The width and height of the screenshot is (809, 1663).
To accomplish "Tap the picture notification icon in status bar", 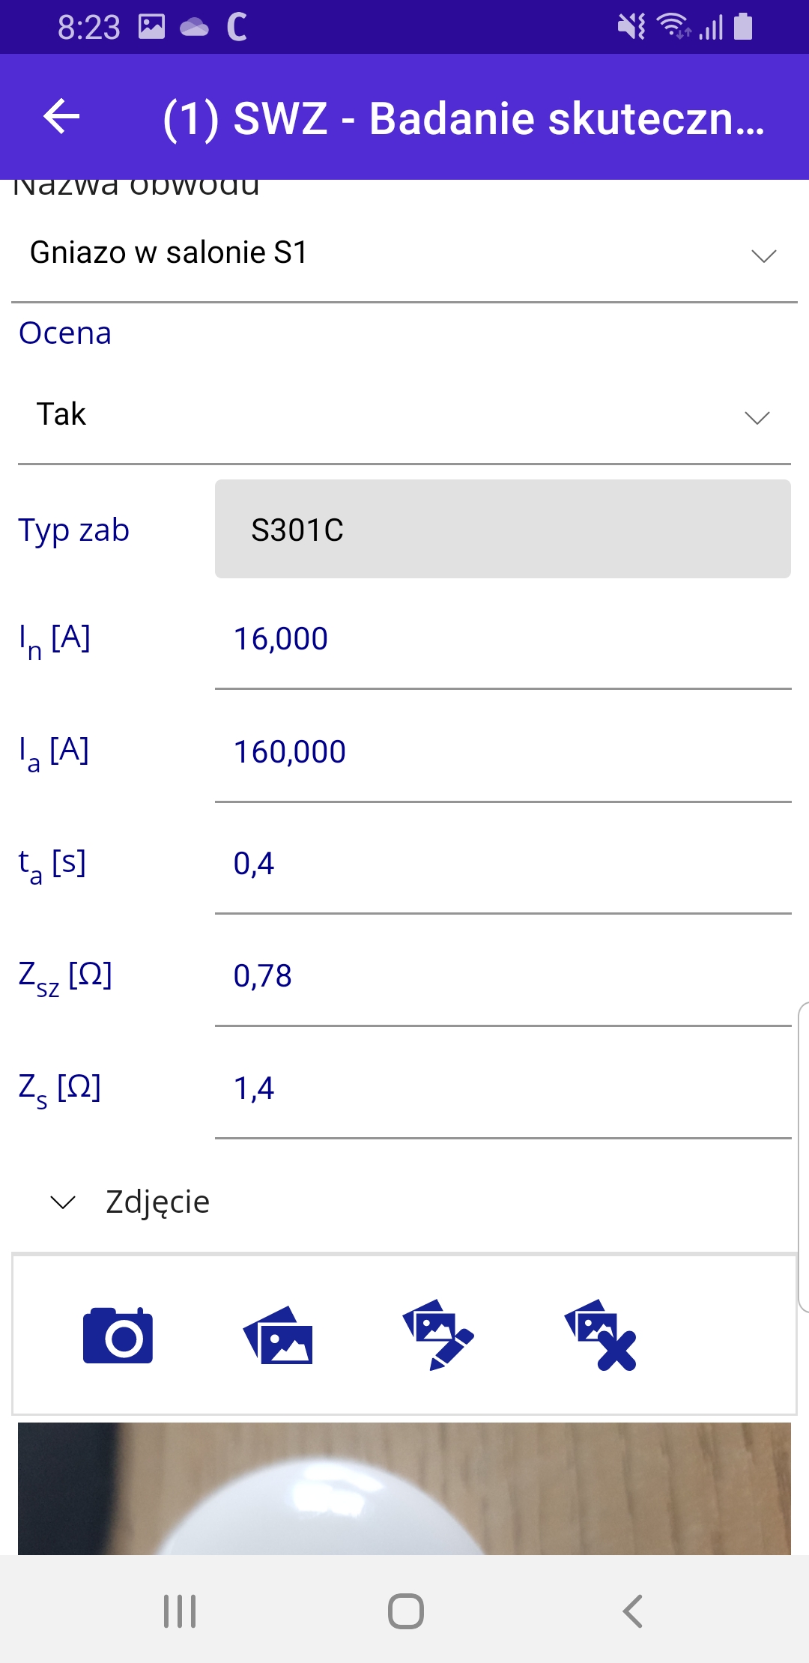I will (151, 27).
